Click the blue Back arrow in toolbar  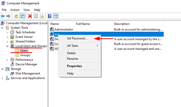(x=3, y=16)
